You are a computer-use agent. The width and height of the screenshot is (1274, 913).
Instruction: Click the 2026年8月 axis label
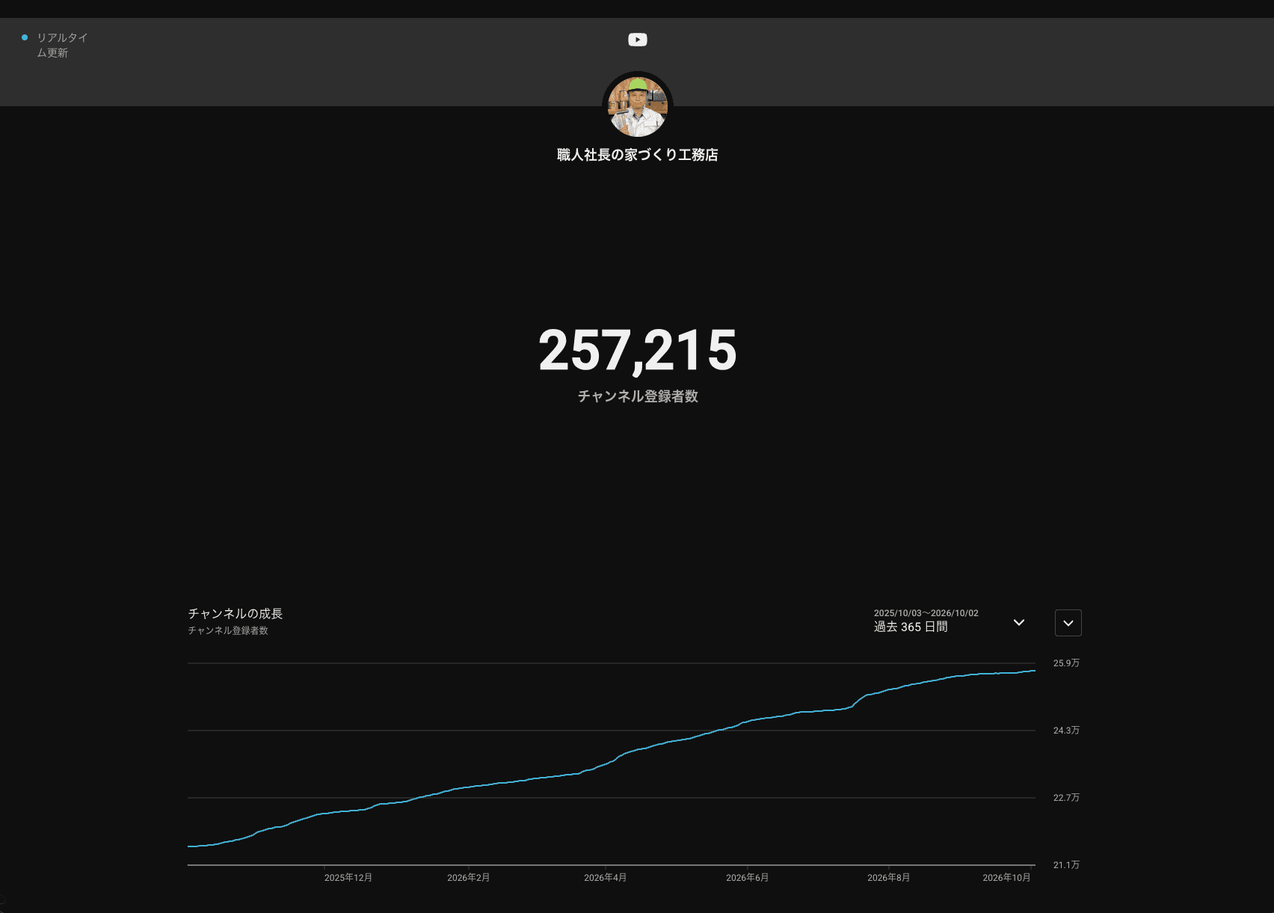pyautogui.click(x=889, y=878)
